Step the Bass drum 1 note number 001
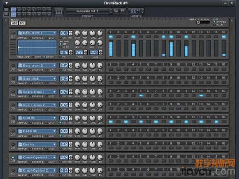The height and width of the screenshot is (179, 239). tap(71, 33)
